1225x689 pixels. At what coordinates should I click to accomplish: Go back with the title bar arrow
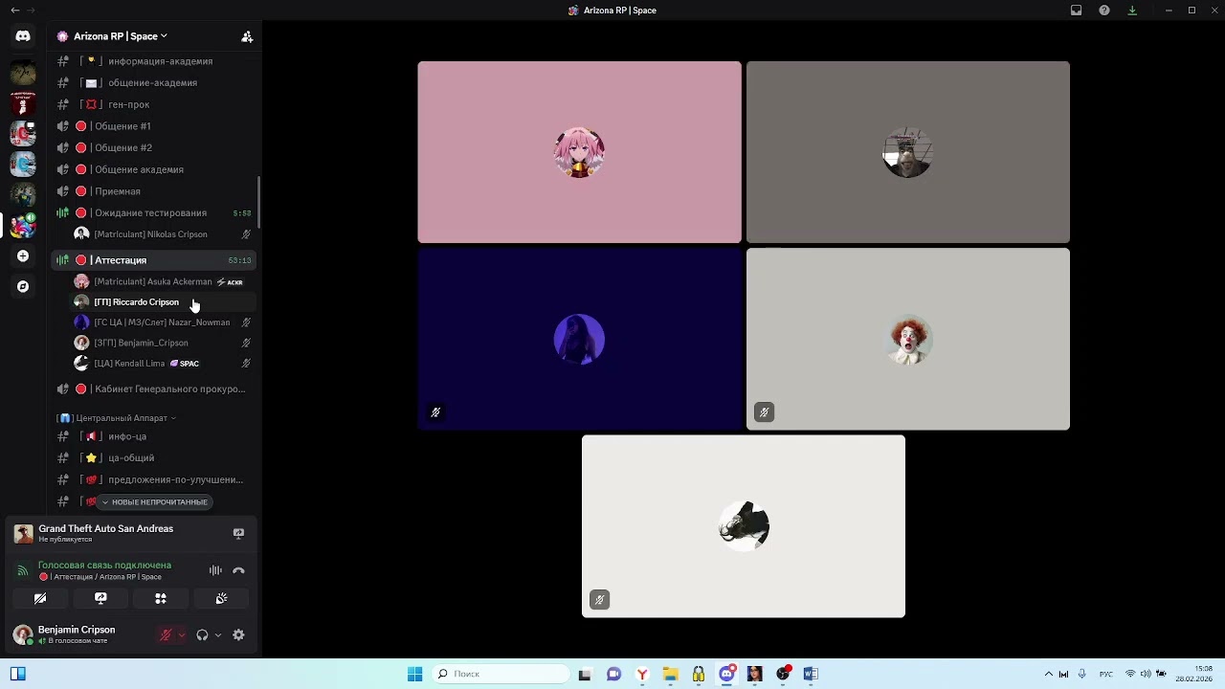[14, 11]
